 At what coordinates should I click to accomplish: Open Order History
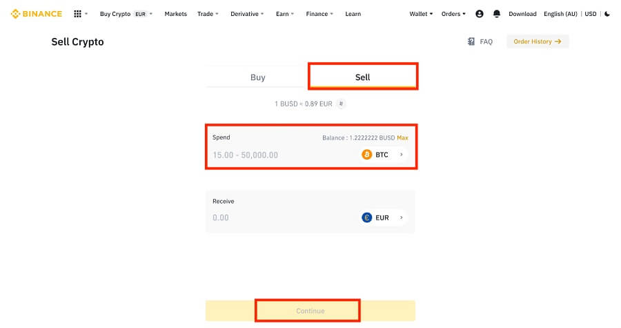pyautogui.click(x=538, y=41)
